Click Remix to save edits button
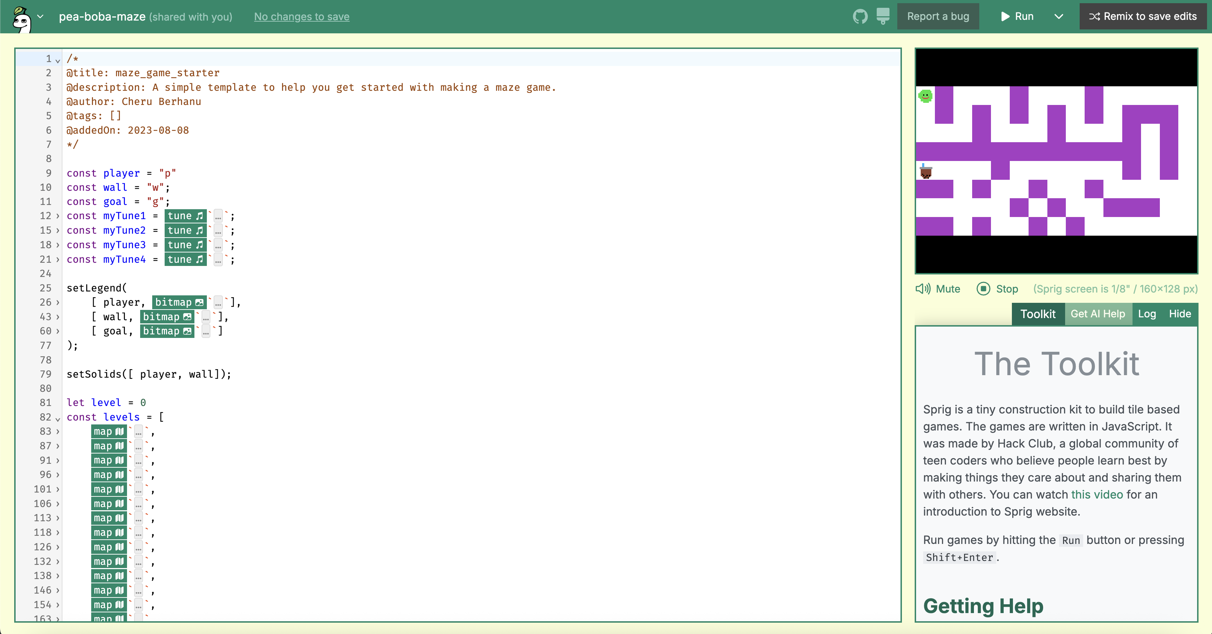This screenshot has width=1212, height=634. click(x=1142, y=16)
